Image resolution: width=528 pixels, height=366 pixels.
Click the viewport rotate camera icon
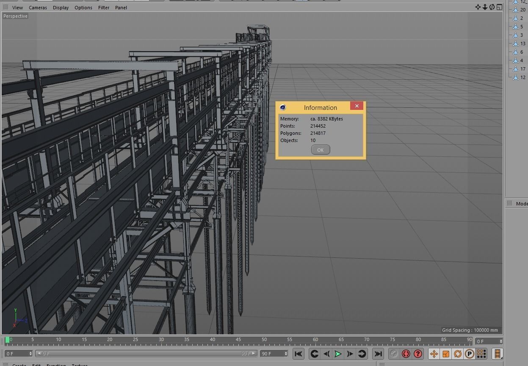(x=492, y=7)
